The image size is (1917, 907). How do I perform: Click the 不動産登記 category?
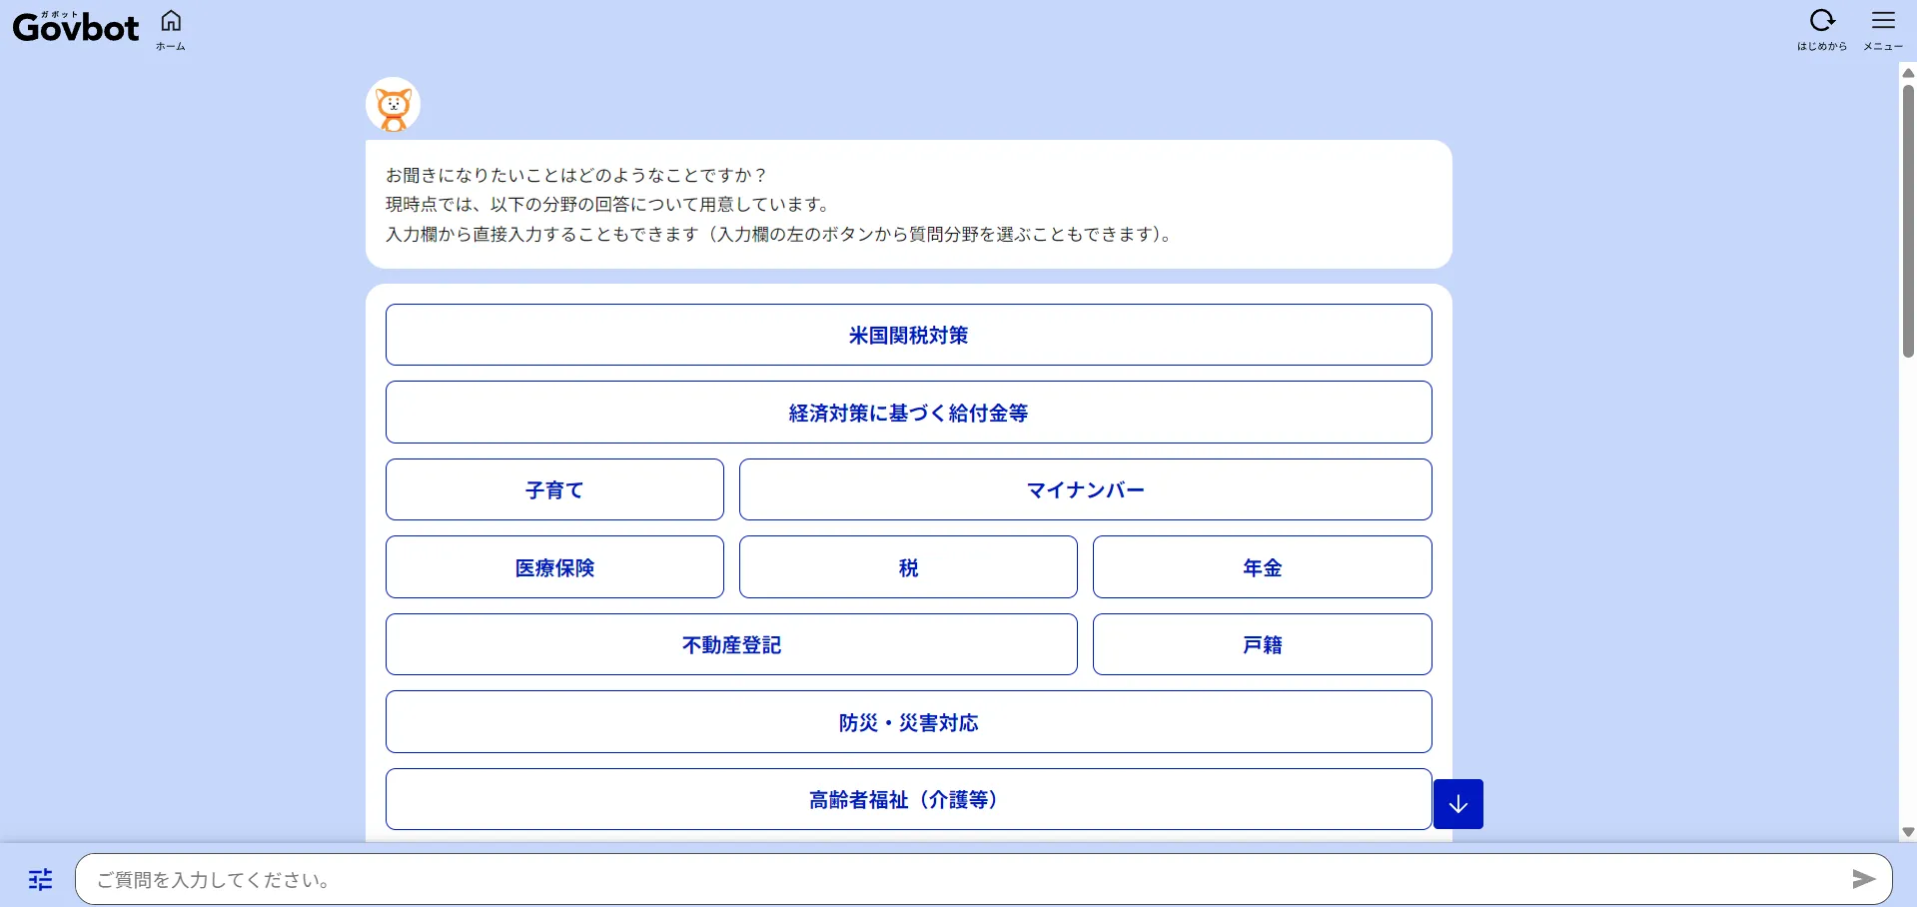731,644
